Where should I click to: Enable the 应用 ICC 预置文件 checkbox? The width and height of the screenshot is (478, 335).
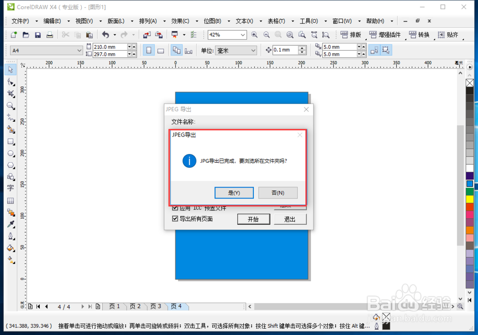tap(175, 208)
